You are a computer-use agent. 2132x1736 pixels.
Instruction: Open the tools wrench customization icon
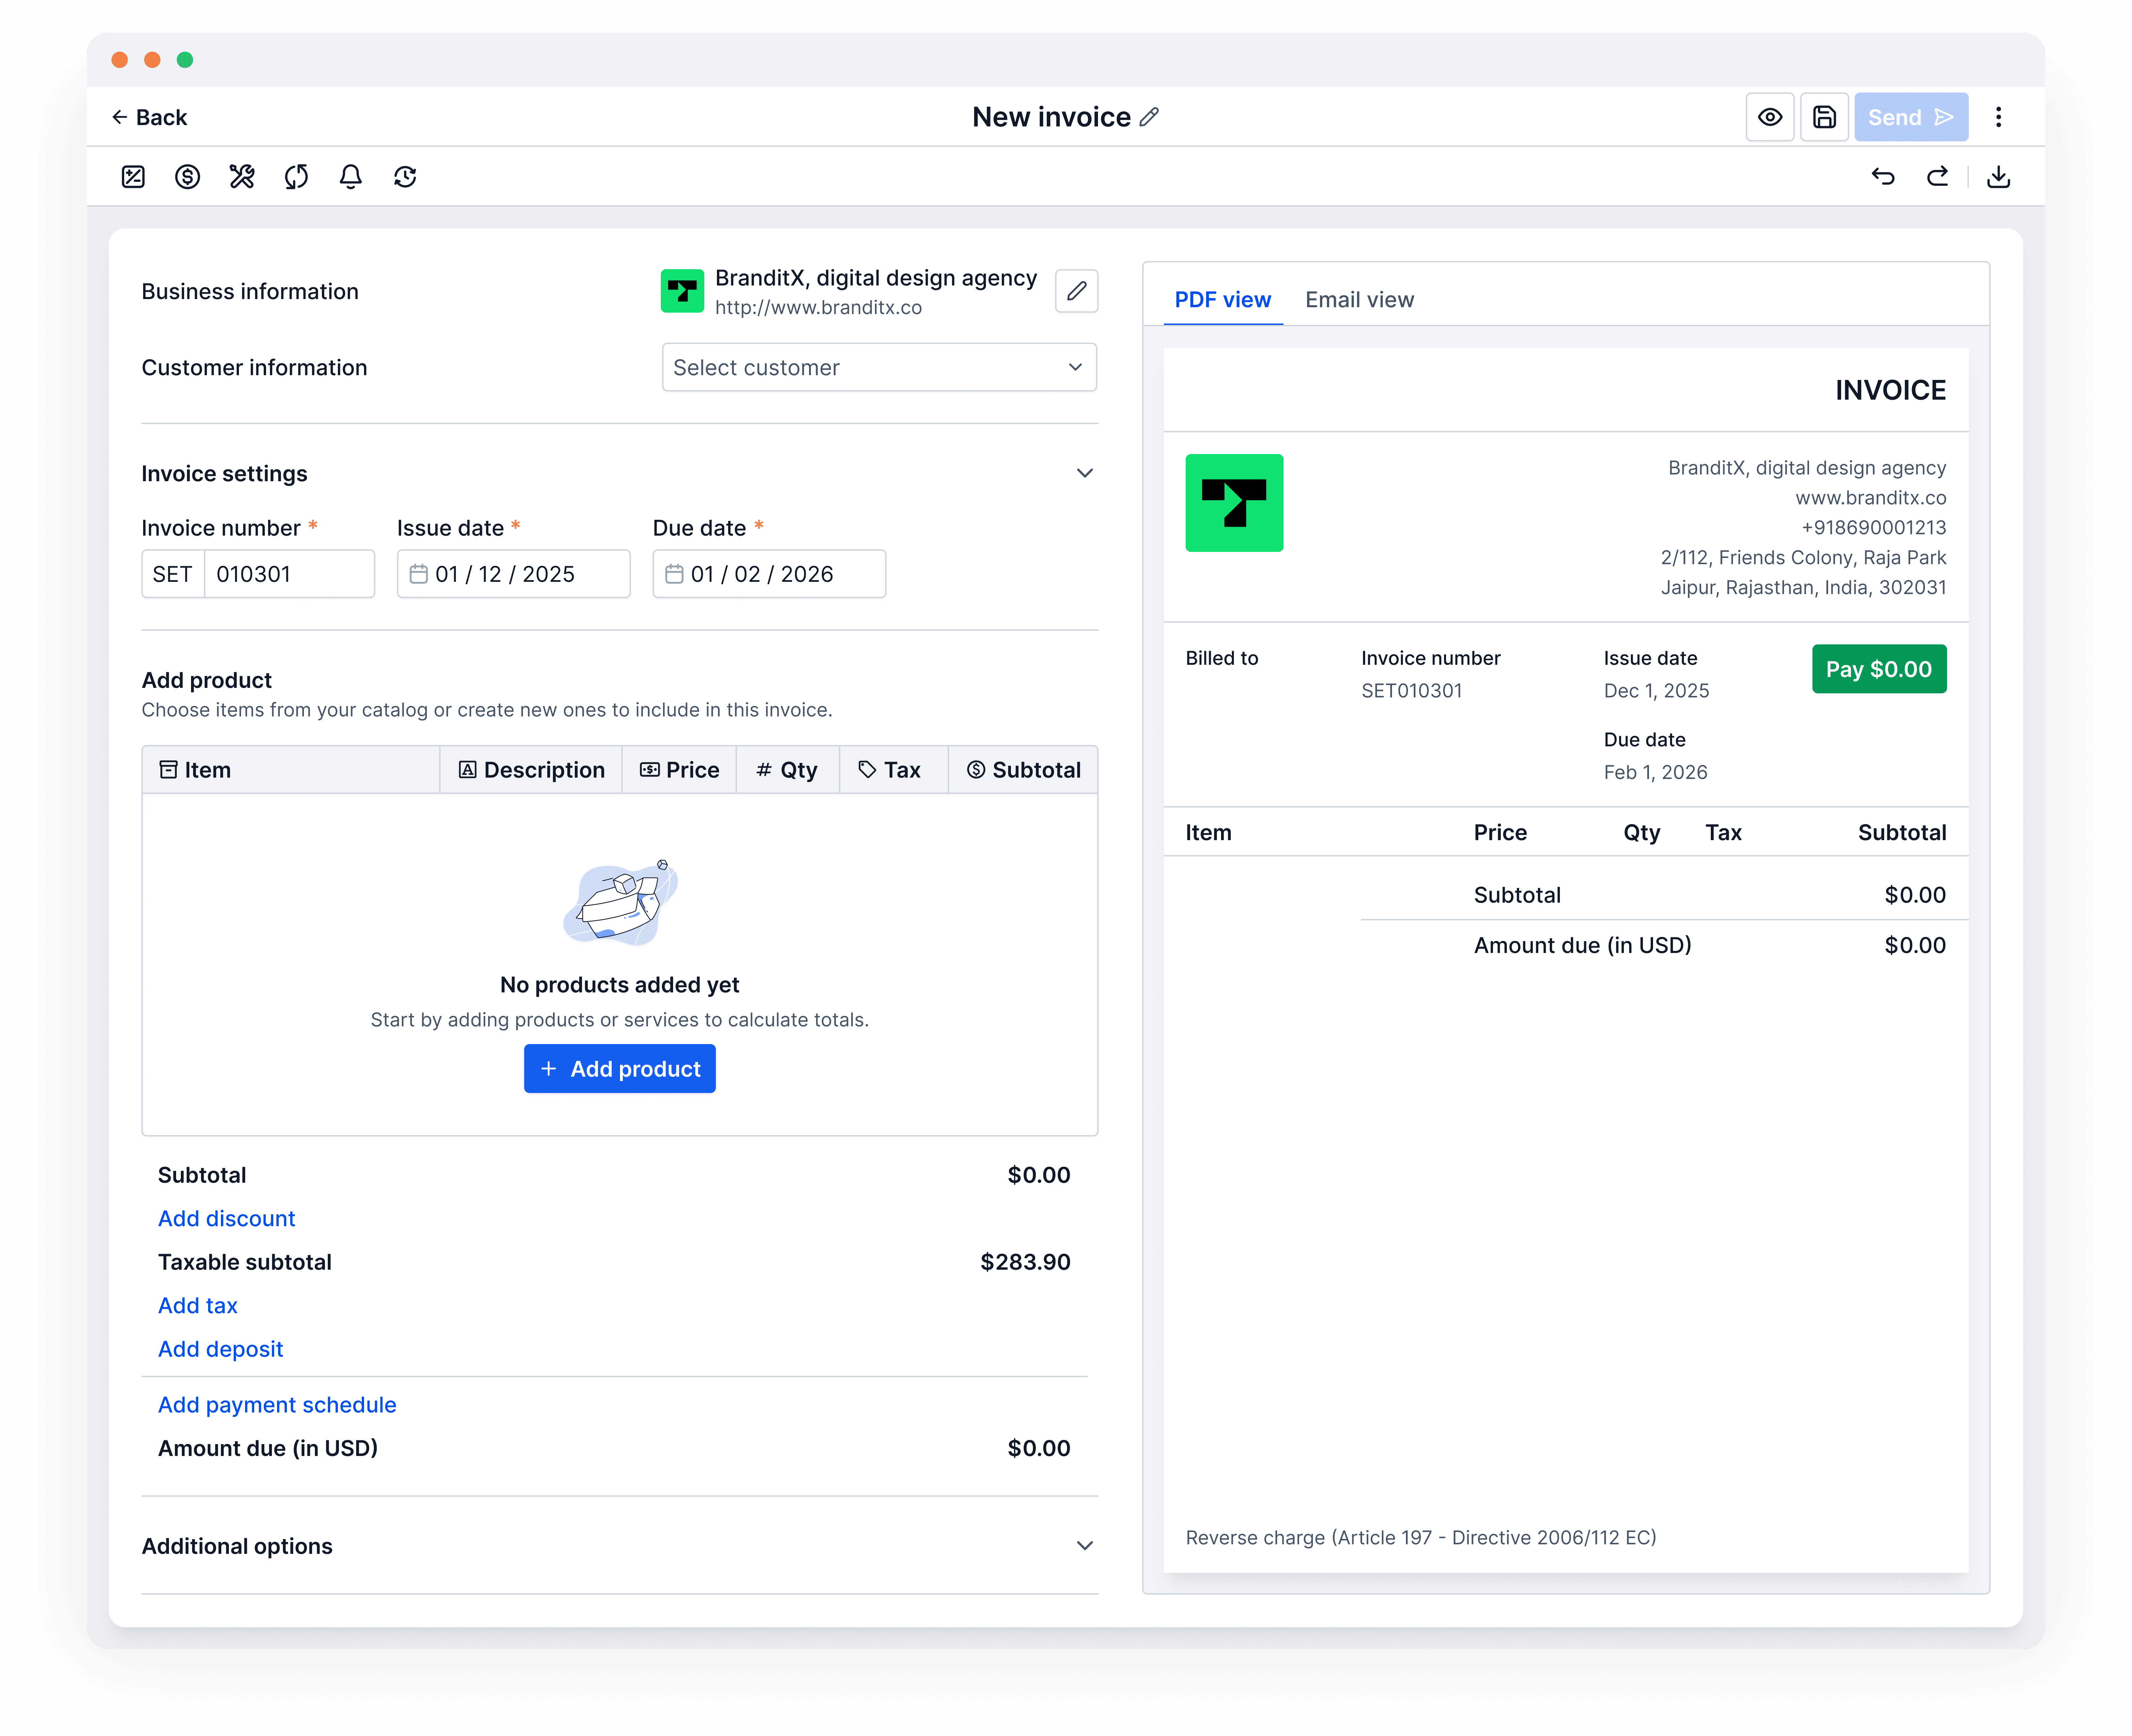[242, 177]
